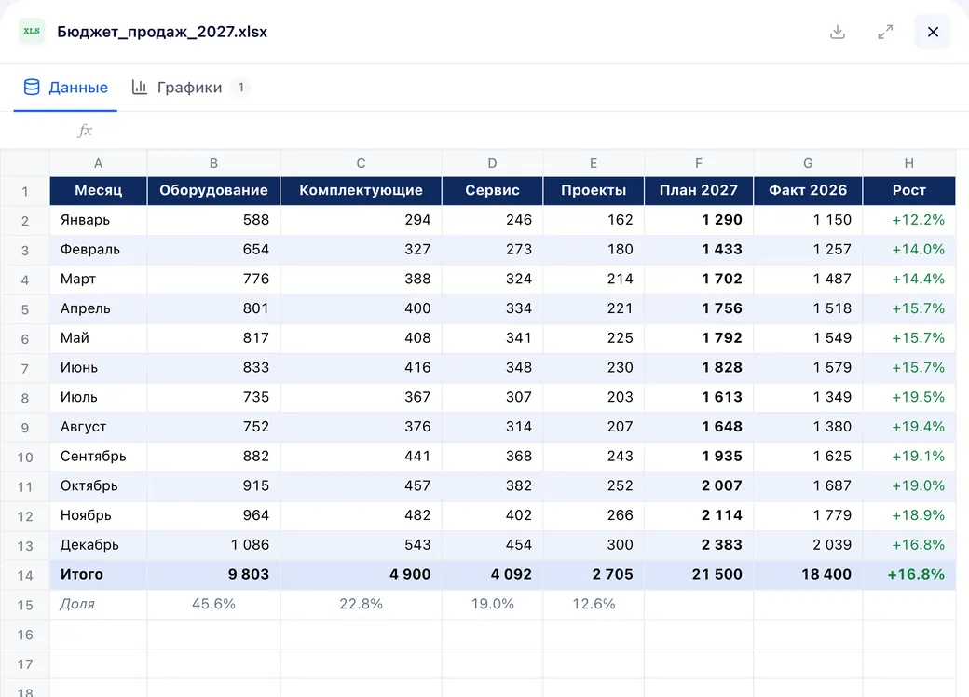Click the download file icon

click(x=838, y=32)
